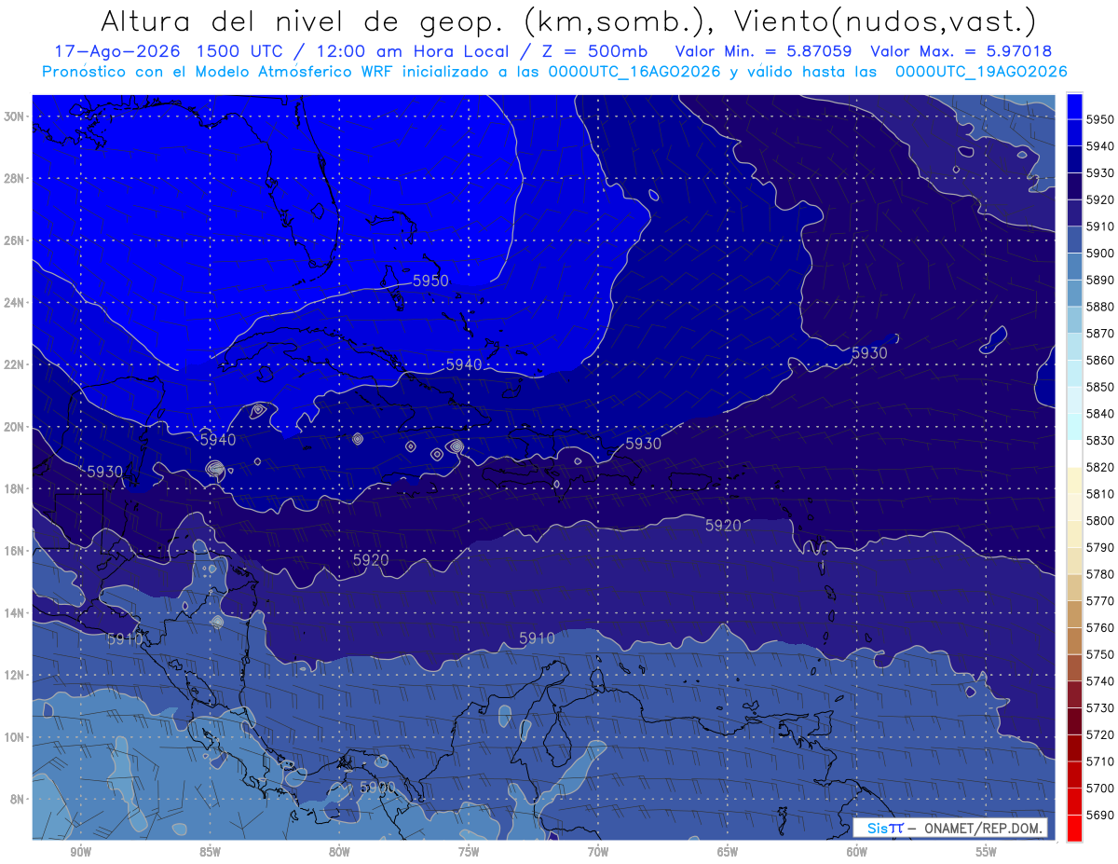The width and height of the screenshot is (1118, 864).
Task: Click the 5950 contour label on the map
Action: [430, 281]
